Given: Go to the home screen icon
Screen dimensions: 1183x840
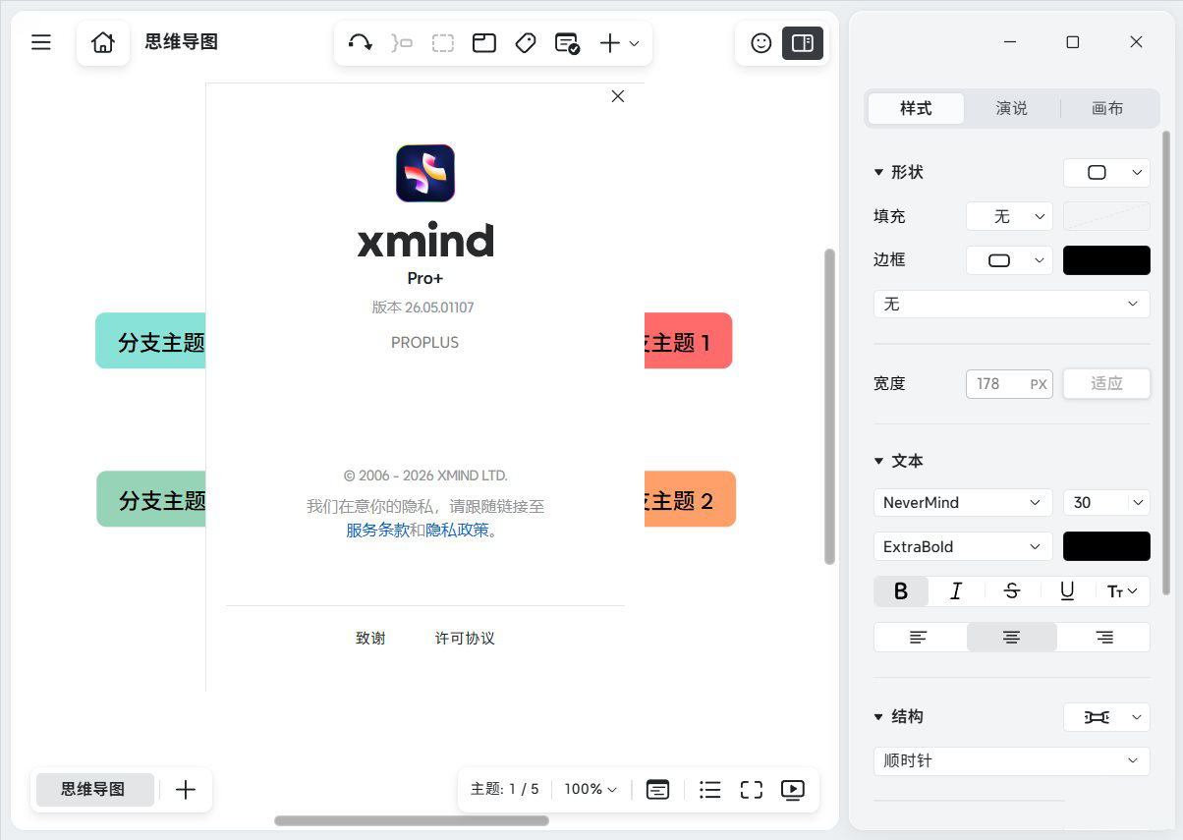Looking at the screenshot, I should (x=103, y=42).
